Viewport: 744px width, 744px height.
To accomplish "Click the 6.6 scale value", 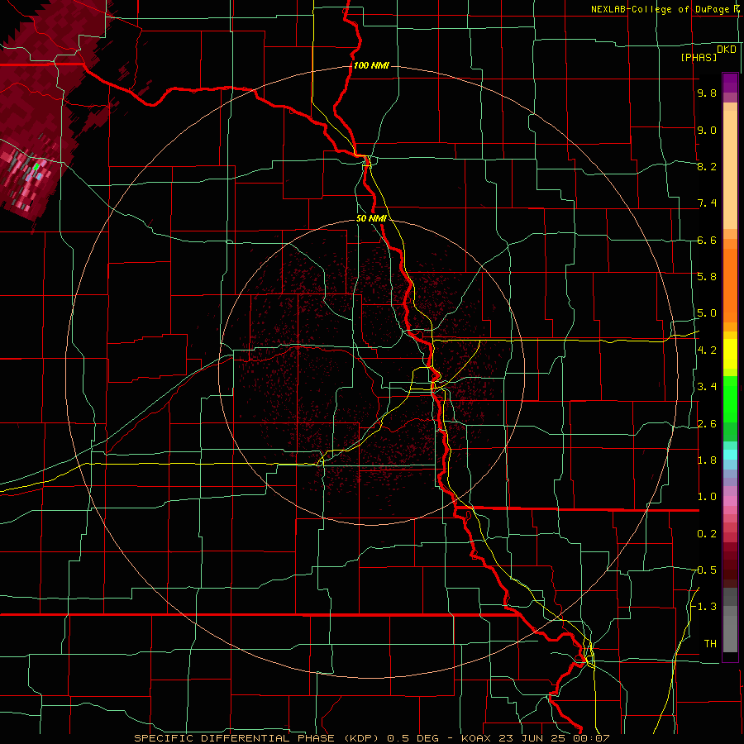I will pyautogui.click(x=707, y=240).
